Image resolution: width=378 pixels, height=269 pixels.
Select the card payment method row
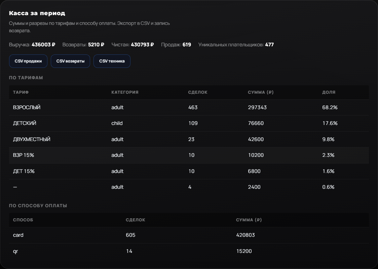tap(189, 235)
